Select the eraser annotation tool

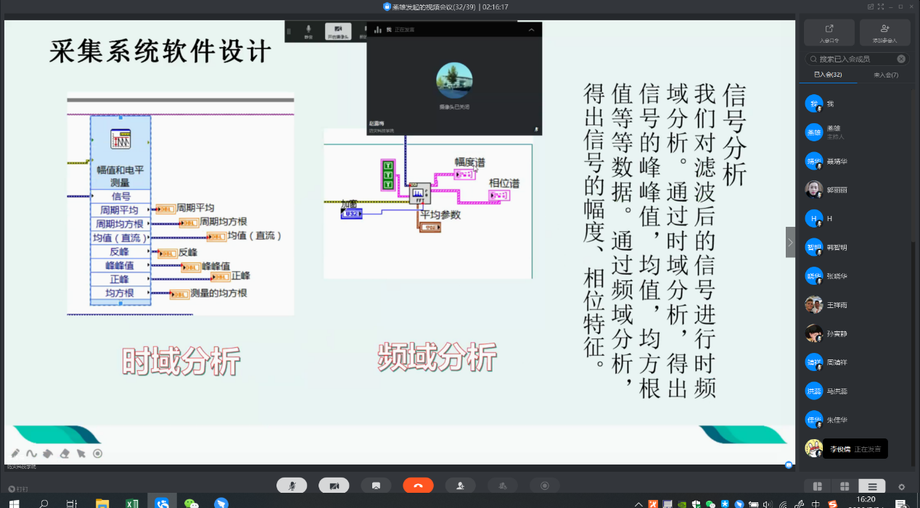pyautogui.click(x=65, y=454)
